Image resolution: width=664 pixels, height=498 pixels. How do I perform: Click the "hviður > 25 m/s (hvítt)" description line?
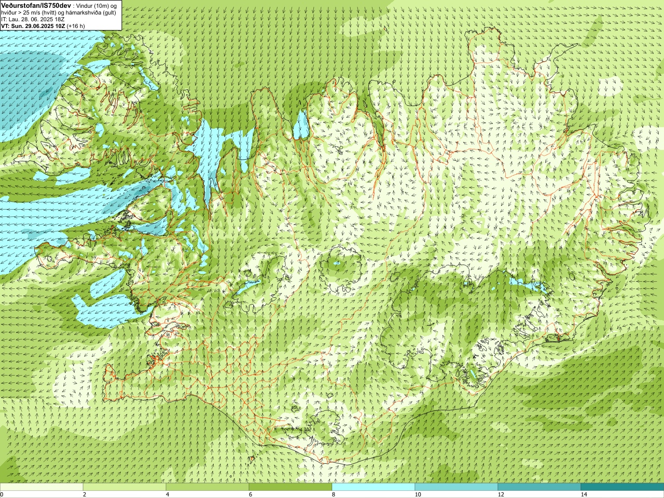pos(59,12)
